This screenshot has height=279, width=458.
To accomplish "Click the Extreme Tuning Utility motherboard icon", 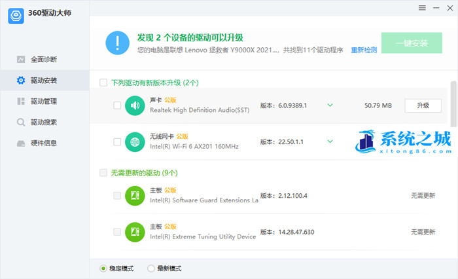I will pos(135,232).
